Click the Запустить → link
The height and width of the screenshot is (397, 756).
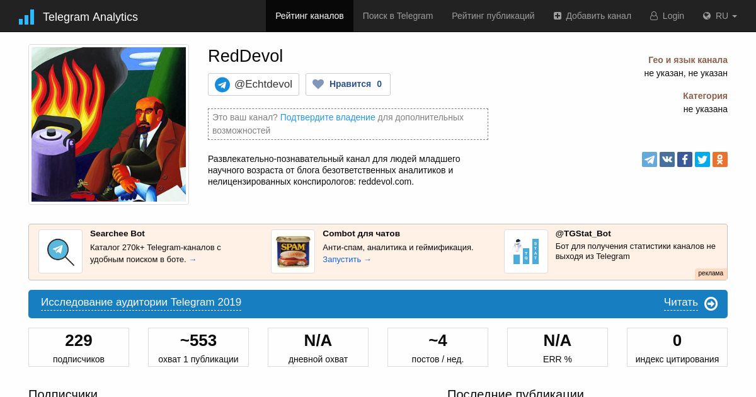(347, 259)
